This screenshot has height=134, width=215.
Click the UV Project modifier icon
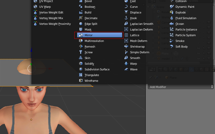[35, 1]
